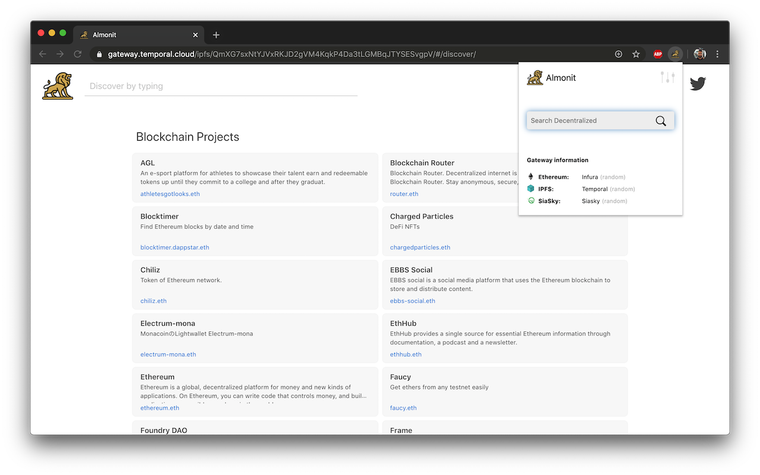760x475 pixels.
Task: Click the Ethereum card title
Action: (157, 376)
